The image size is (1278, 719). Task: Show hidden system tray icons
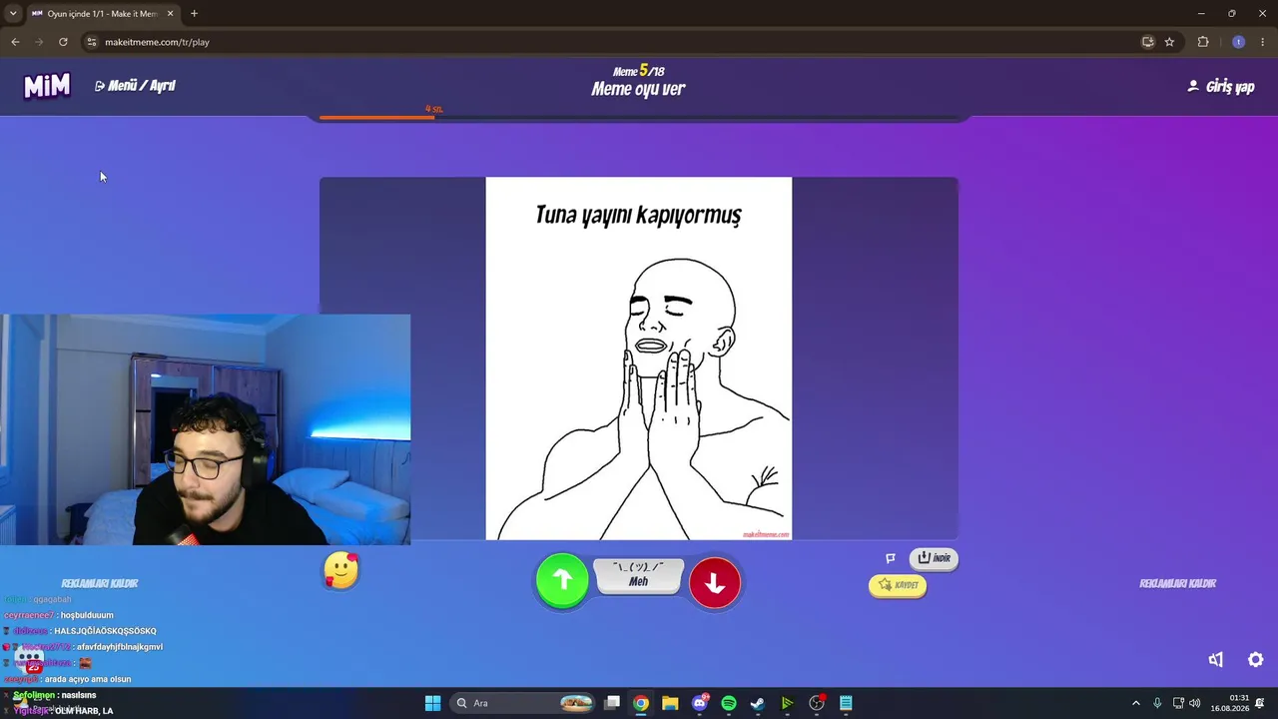[x=1135, y=703]
